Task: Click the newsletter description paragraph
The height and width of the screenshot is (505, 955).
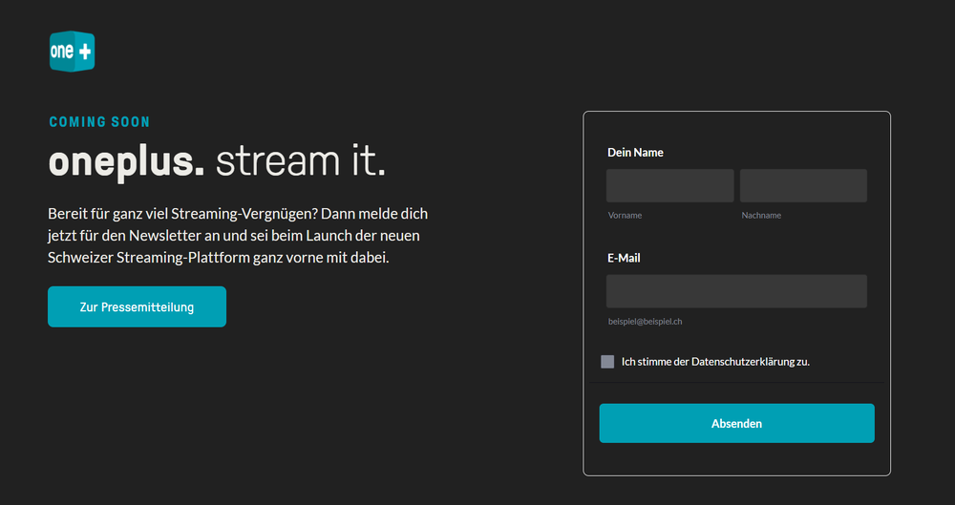Action: (238, 236)
